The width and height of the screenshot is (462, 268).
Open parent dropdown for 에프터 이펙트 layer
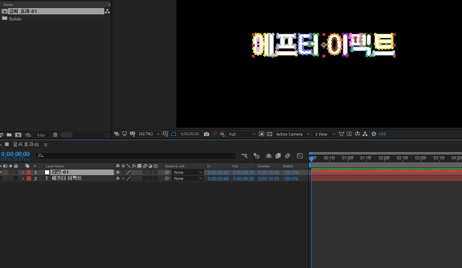[188, 178]
